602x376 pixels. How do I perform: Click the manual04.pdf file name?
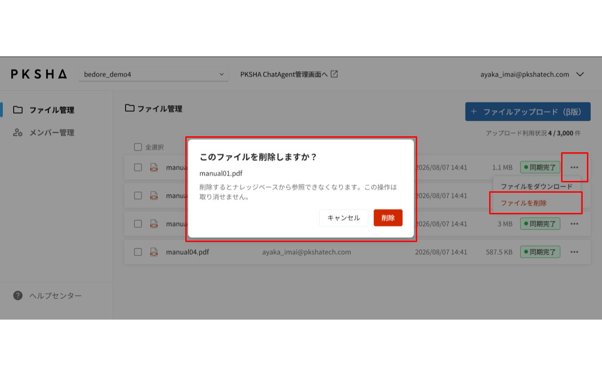(187, 252)
